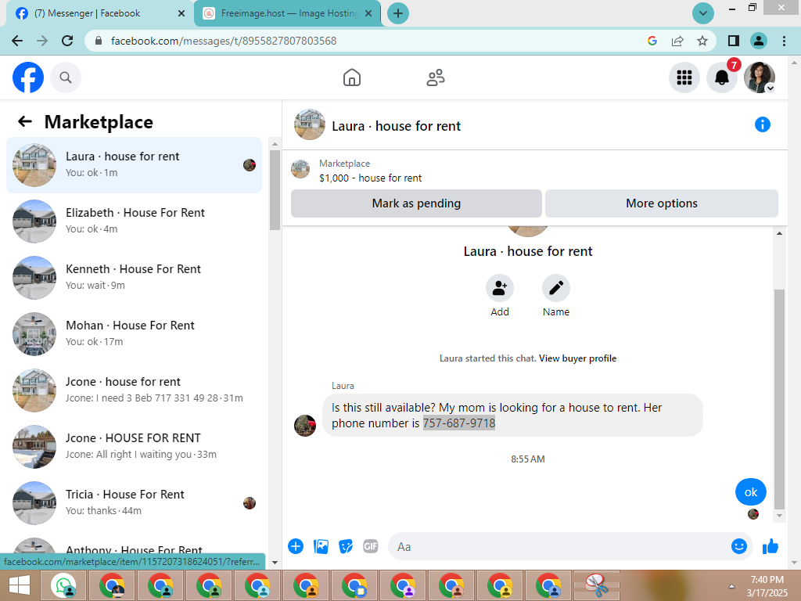
Task: Open WhatsApp from taskbar
Action: [63, 585]
